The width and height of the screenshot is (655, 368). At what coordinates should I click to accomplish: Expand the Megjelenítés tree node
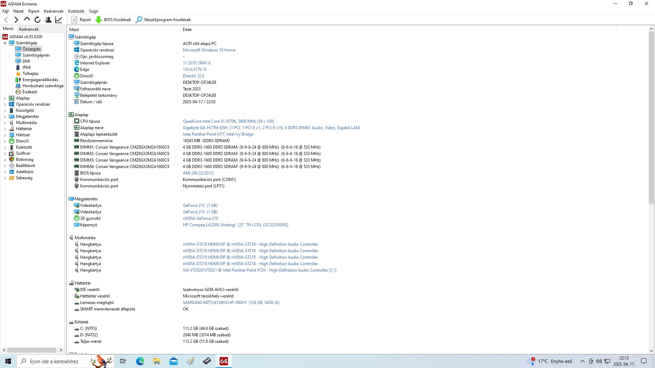(x=5, y=117)
